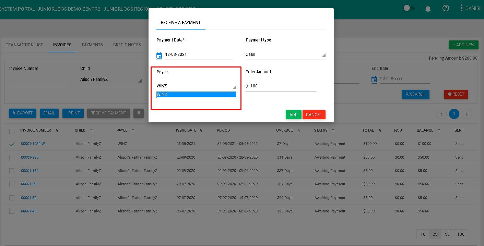484x246 pixels.
Task: Switch to the Credit Notes tab
Action: click(127, 45)
